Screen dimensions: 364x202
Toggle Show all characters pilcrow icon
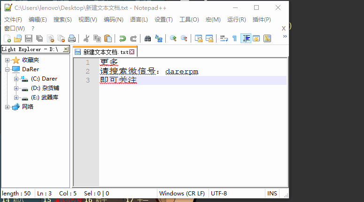234,38
